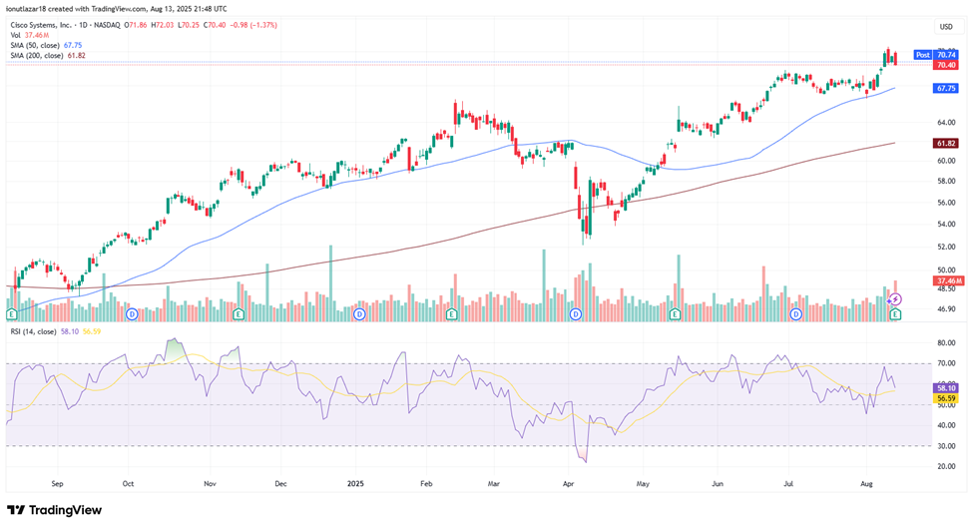Click the red 70.40 price label
This screenshot has height=528, width=973.
tap(945, 65)
